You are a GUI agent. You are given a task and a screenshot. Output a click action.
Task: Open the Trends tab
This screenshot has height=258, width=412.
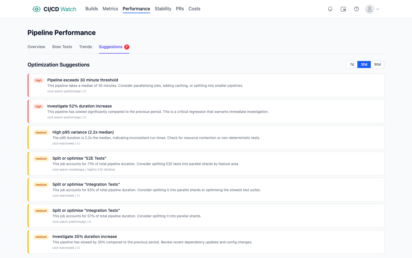click(86, 47)
